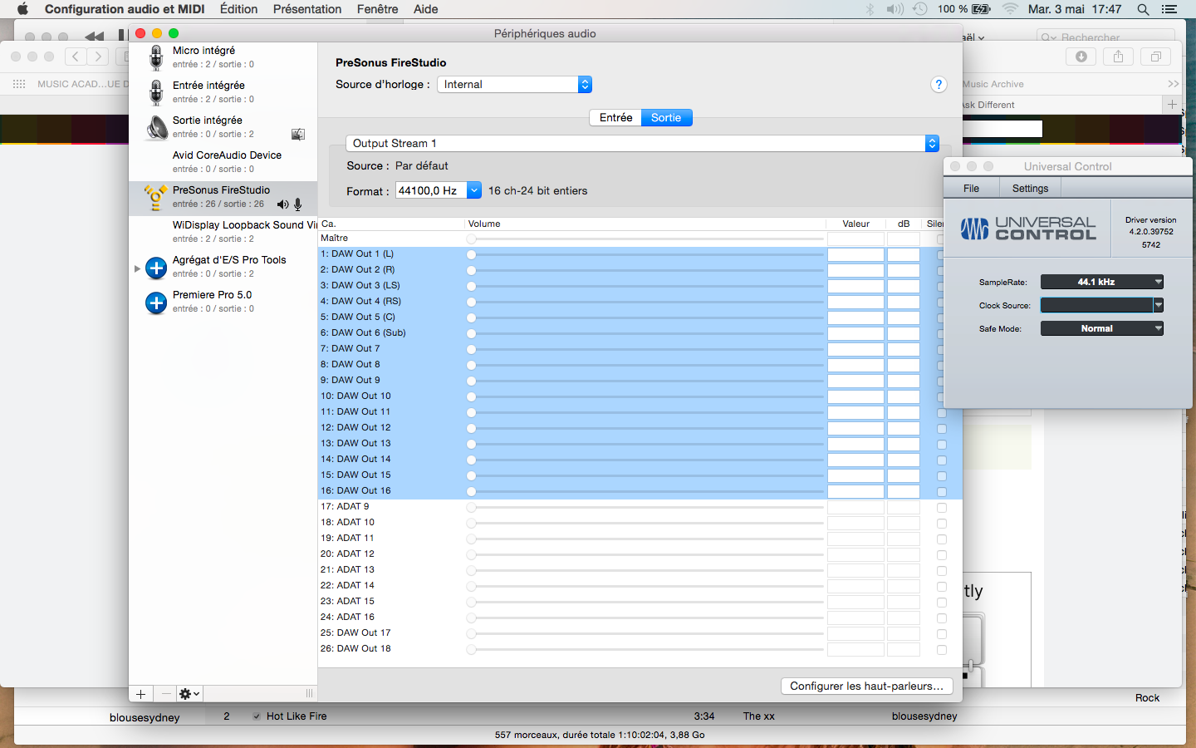Image resolution: width=1196 pixels, height=748 pixels.
Task: Click the Micro intégré microphone icon
Action: pos(156,57)
